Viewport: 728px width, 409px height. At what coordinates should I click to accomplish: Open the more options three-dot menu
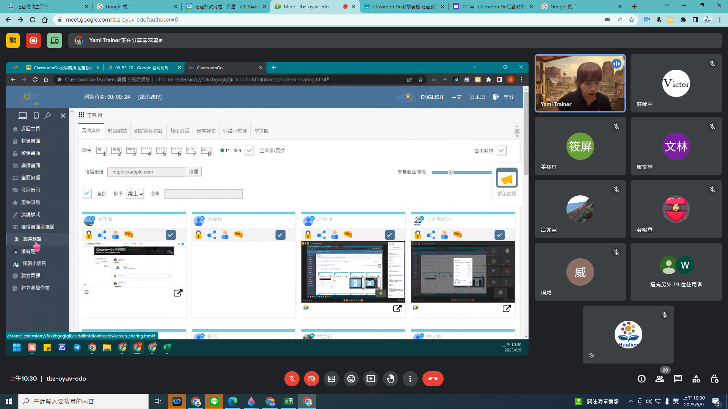tap(410, 379)
